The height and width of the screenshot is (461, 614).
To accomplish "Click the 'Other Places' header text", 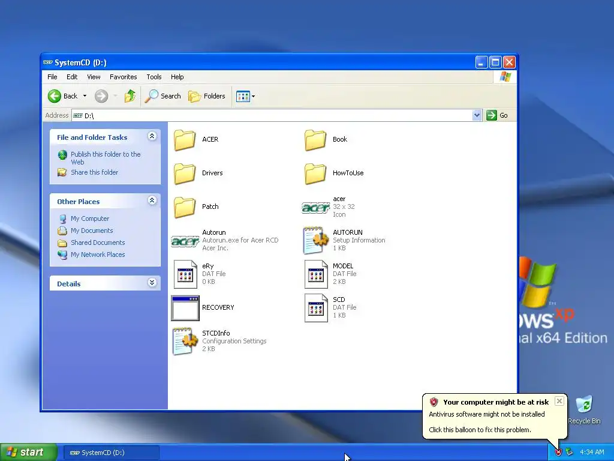I will click(79, 202).
